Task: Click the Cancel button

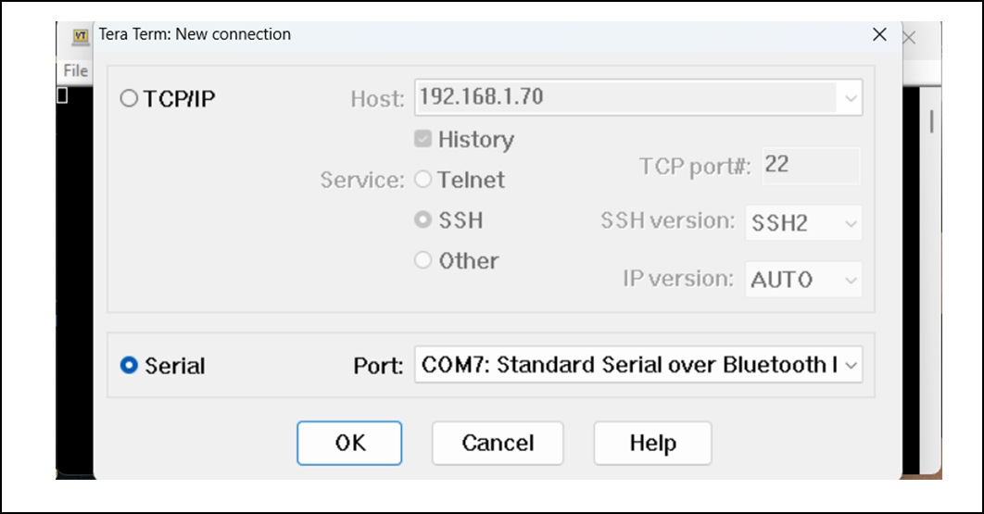Action: (498, 443)
